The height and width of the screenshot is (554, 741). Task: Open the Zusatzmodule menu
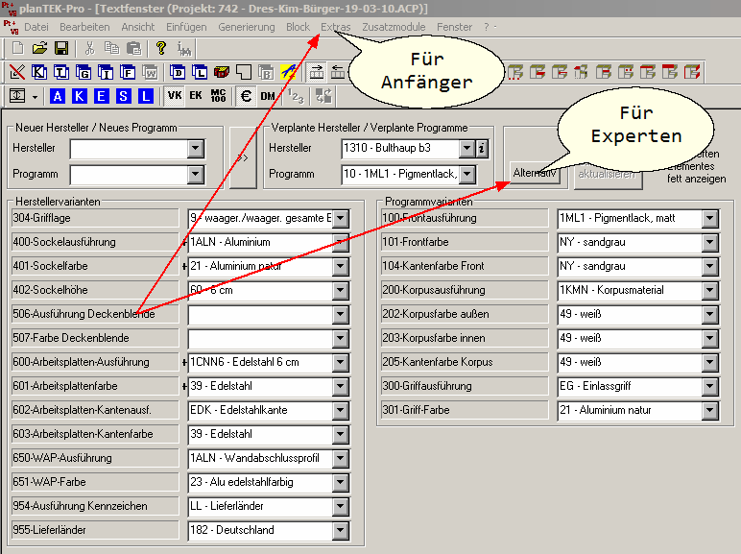pyautogui.click(x=394, y=27)
